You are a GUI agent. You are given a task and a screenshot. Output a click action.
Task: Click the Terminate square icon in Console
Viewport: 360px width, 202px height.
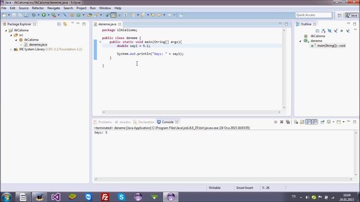[276, 122]
